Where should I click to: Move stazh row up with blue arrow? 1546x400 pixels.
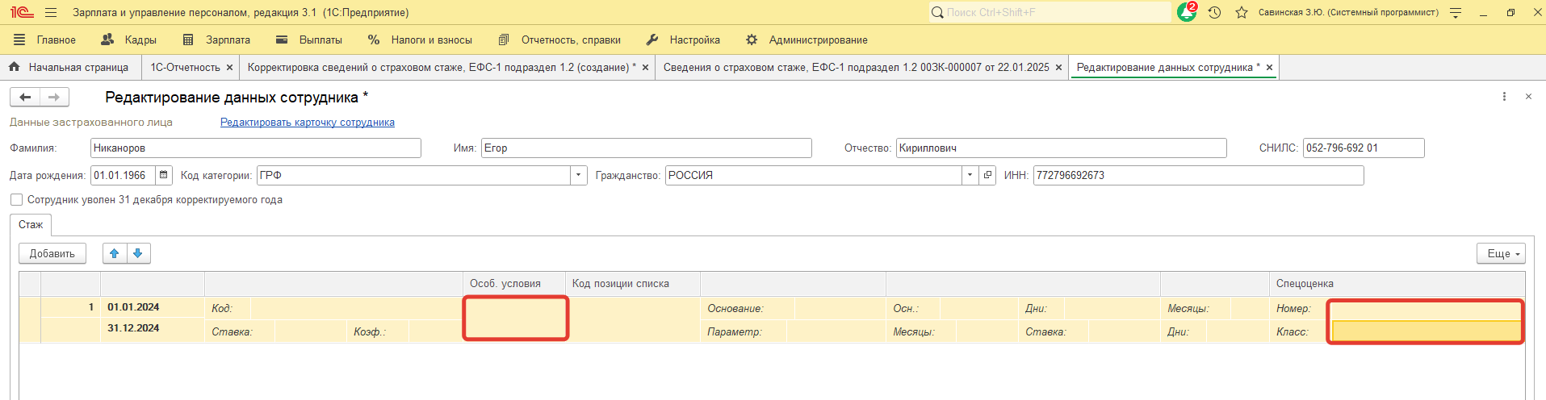(x=115, y=253)
